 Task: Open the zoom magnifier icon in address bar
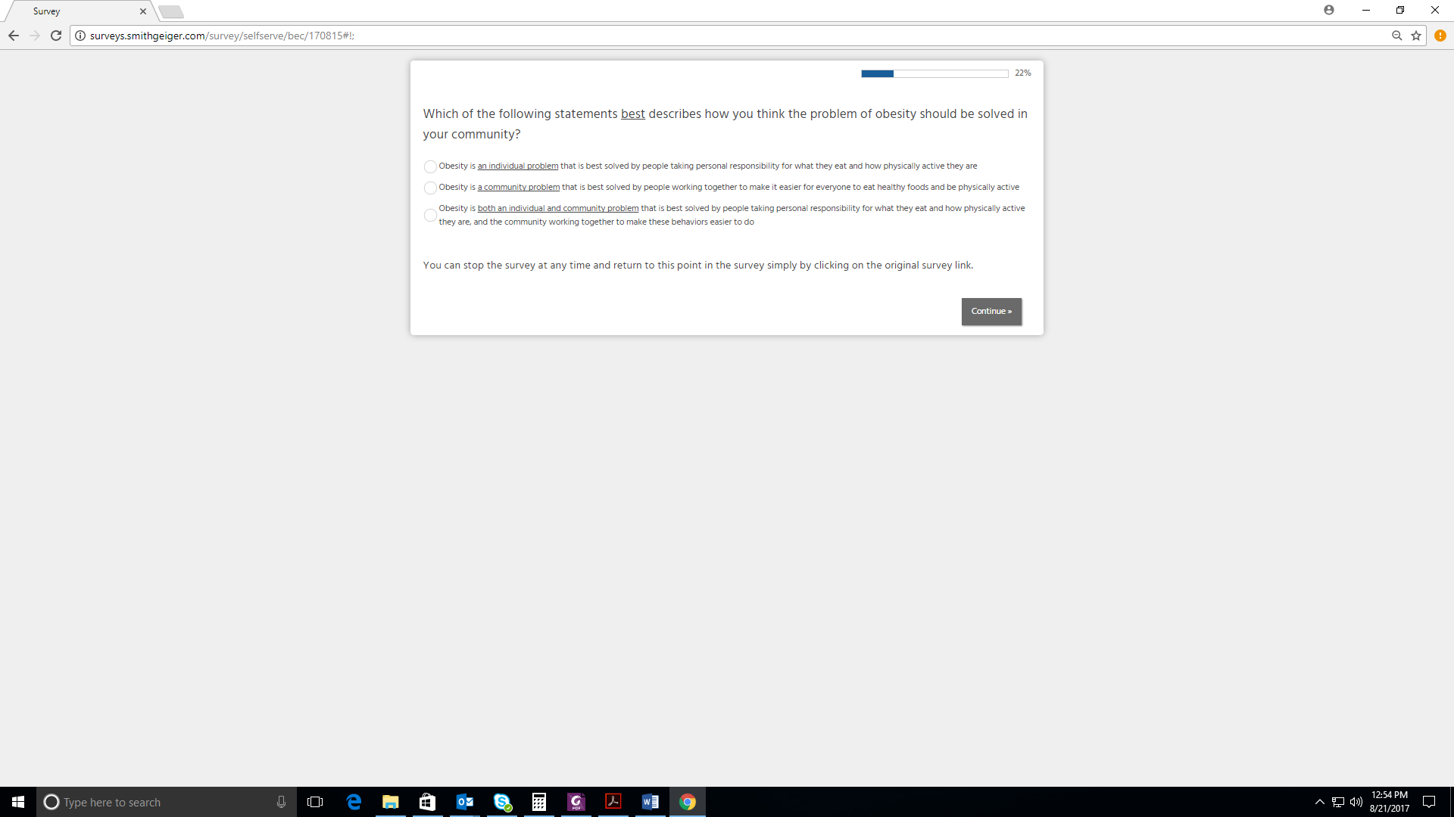1396,36
